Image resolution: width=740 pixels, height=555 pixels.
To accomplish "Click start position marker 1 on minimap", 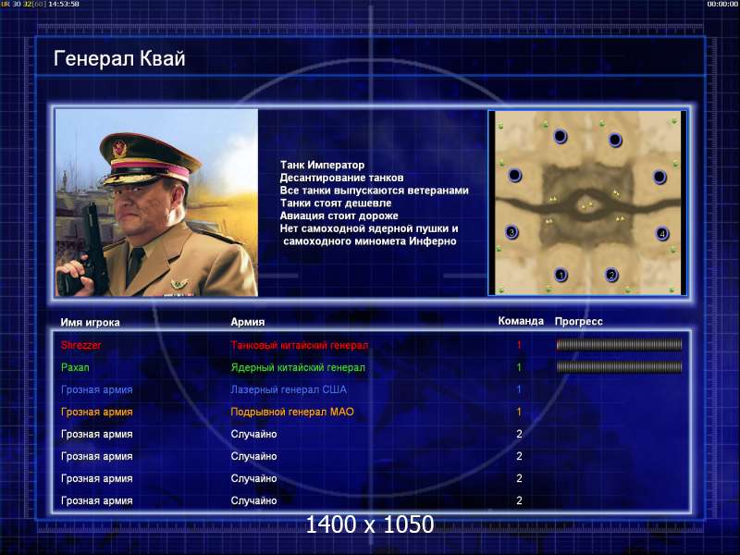I will [x=561, y=275].
